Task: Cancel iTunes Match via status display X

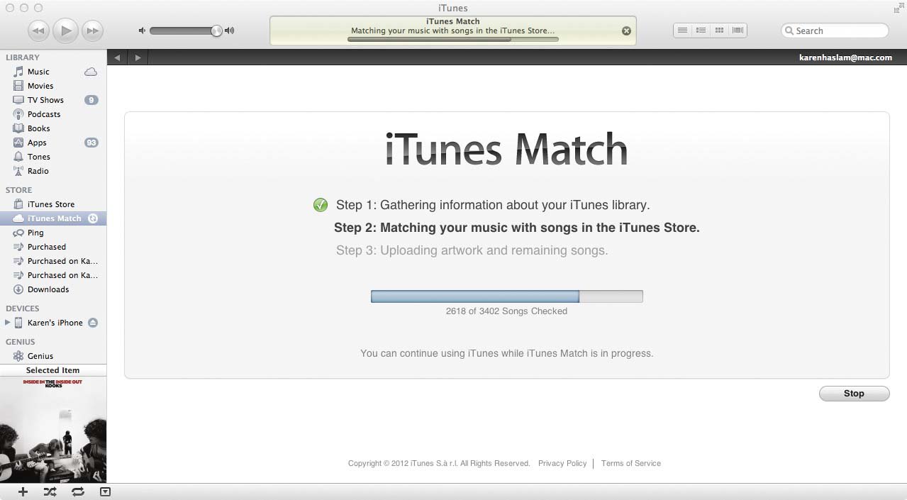Action: 626,30
